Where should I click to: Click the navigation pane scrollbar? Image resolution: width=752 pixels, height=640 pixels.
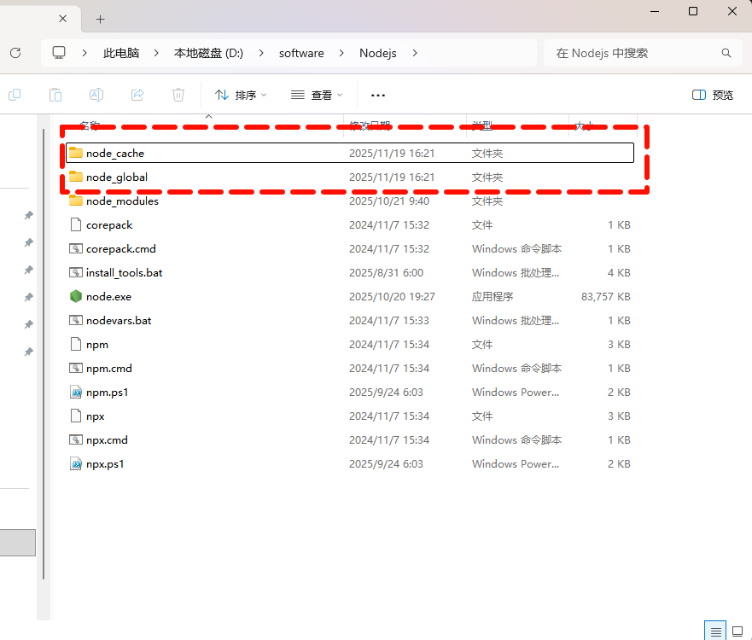(44, 354)
